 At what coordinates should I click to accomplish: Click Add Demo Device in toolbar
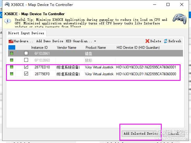coord(50,41)
